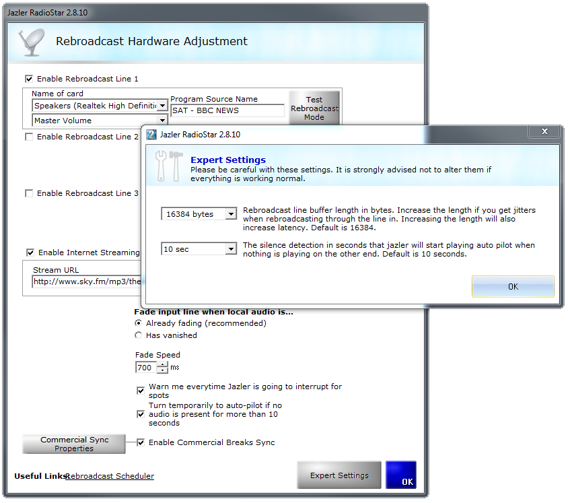Enable Rebroadcast Line 3 checkbox
Viewport: 570px width, 503px height.
click(29, 193)
